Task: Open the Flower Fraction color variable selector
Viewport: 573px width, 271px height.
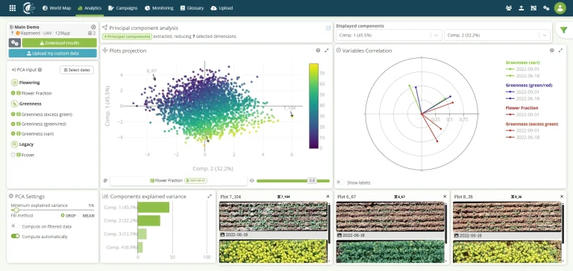Action: [x=179, y=181]
